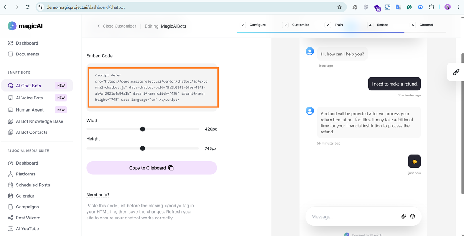Viewport: 464px width, 236px height.
Task: Click the rocket floating button
Action: (456, 72)
